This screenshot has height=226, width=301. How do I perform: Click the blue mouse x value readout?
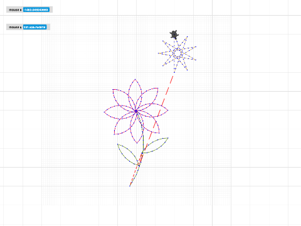point(36,9)
